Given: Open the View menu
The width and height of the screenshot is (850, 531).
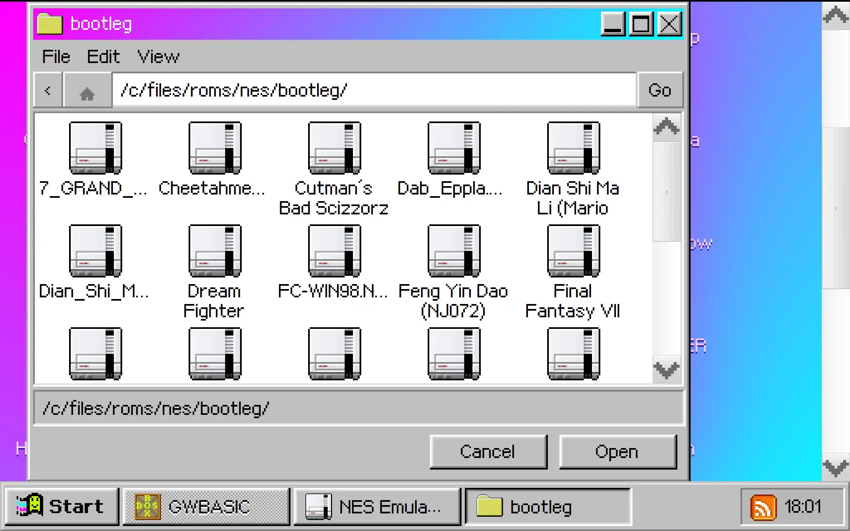Looking at the screenshot, I should click(158, 56).
